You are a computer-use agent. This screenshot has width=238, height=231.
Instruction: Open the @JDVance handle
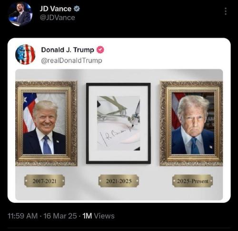tap(57, 18)
